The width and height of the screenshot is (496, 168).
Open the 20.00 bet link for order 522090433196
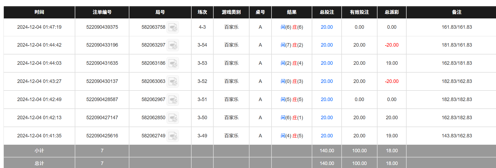[x=326, y=45]
